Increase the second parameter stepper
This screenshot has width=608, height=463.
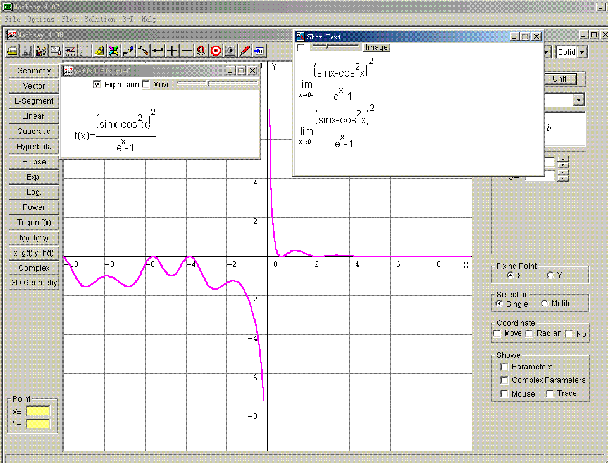tap(563, 173)
